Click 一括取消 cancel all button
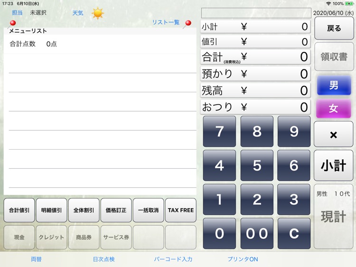Viewport: 356px width, 267px height. coord(148,210)
